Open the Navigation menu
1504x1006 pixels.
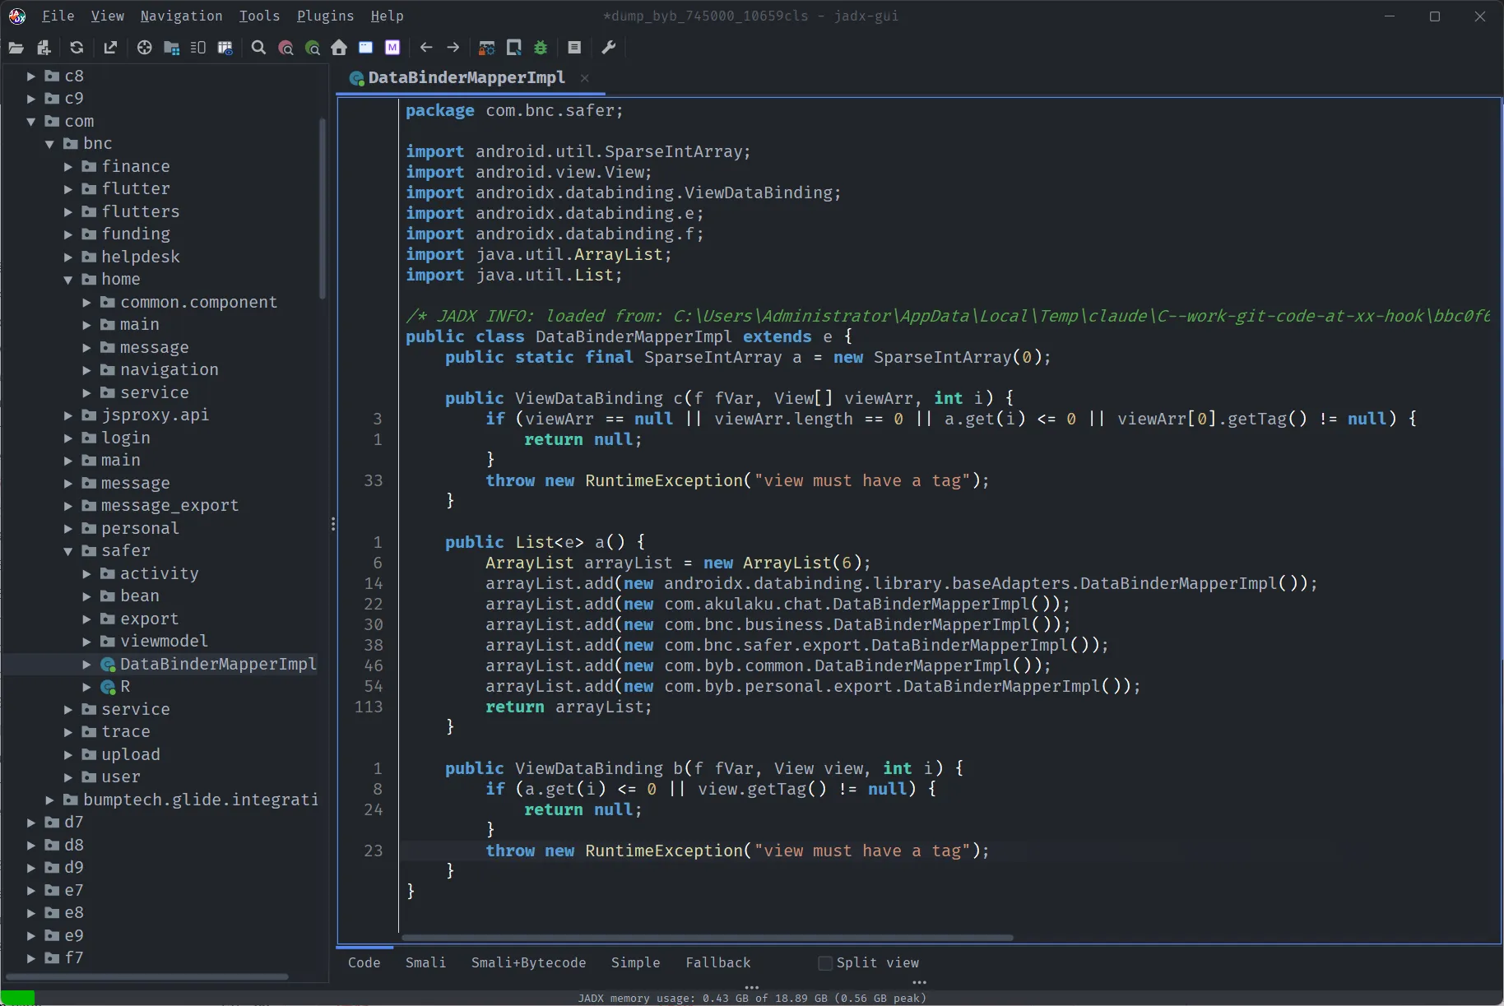tap(181, 16)
